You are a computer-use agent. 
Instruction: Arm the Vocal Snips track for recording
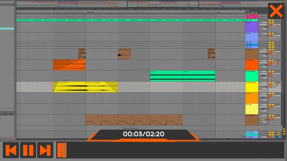click(279, 116)
